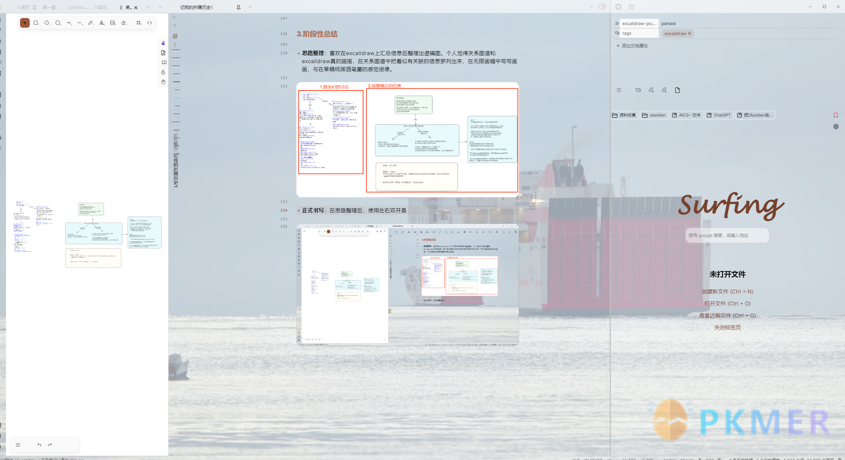
Task: Select the rectangle shape tool
Action: coord(36,23)
